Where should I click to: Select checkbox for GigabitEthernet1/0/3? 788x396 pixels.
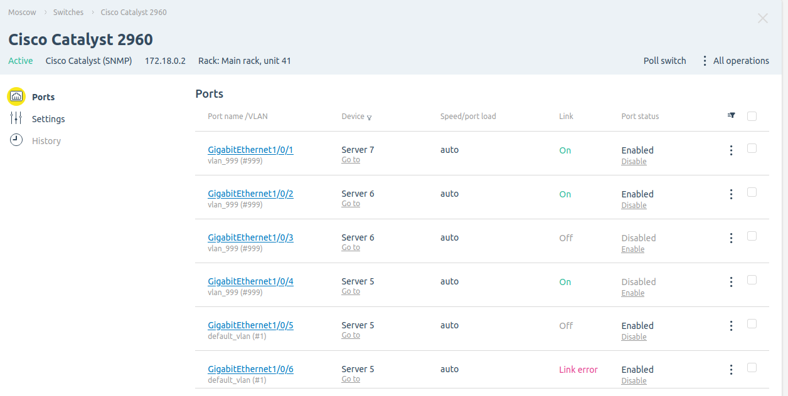[752, 236]
